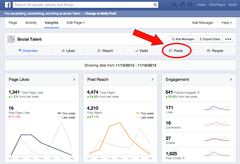240x164 pixels.
Task: Click the Export Data button
Action: (210, 39)
